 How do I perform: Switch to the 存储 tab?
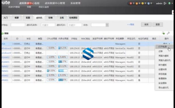[50, 18]
